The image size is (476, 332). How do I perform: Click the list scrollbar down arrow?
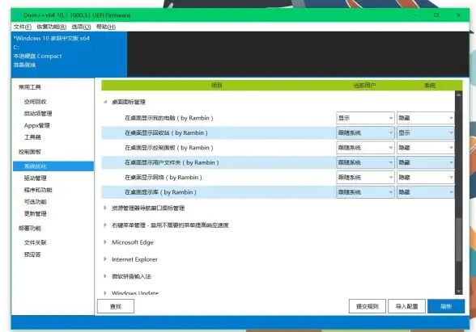(459, 291)
